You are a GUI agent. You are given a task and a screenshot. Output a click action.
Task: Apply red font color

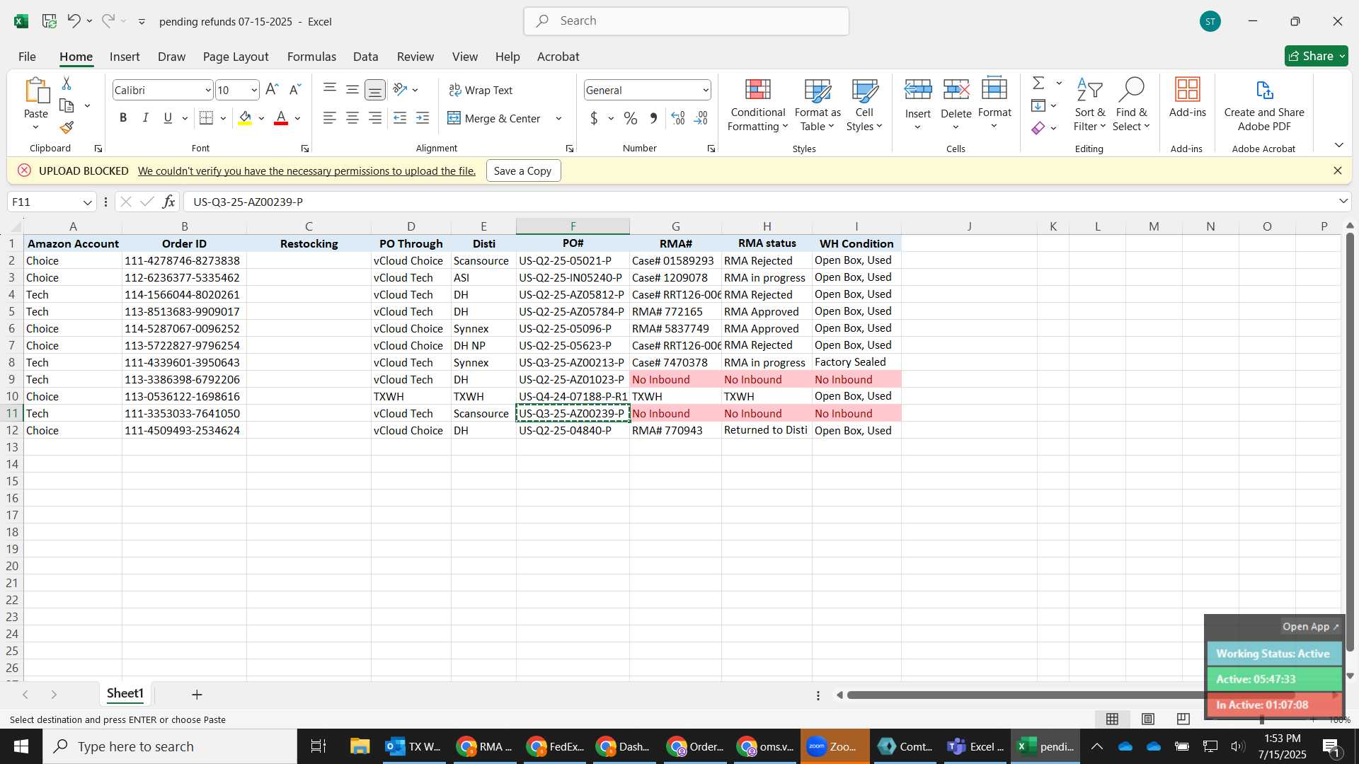pos(281,118)
